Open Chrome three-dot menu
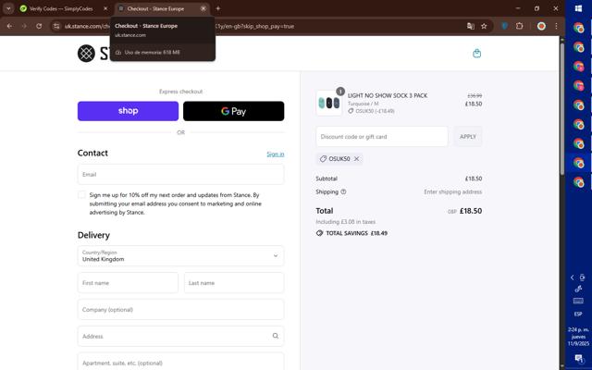This screenshot has height=370, width=592. point(556,26)
